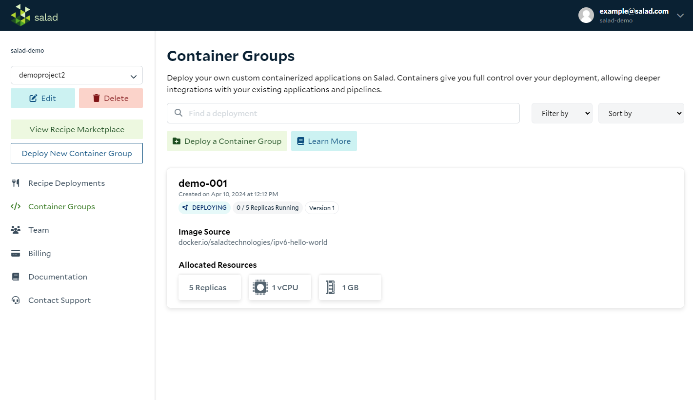Open the Billing page
693x400 pixels.
click(40, 253)
